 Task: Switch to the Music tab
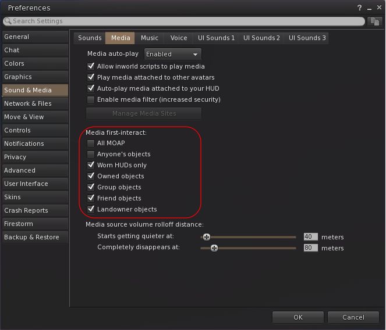tap(150, 38)
